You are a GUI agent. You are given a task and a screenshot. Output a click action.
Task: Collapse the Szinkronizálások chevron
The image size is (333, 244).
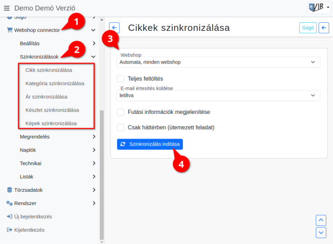(x=93, y=56)
